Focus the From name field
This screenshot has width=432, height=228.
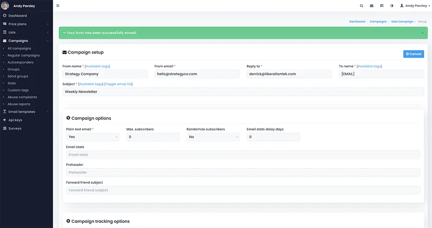(105, 74)
